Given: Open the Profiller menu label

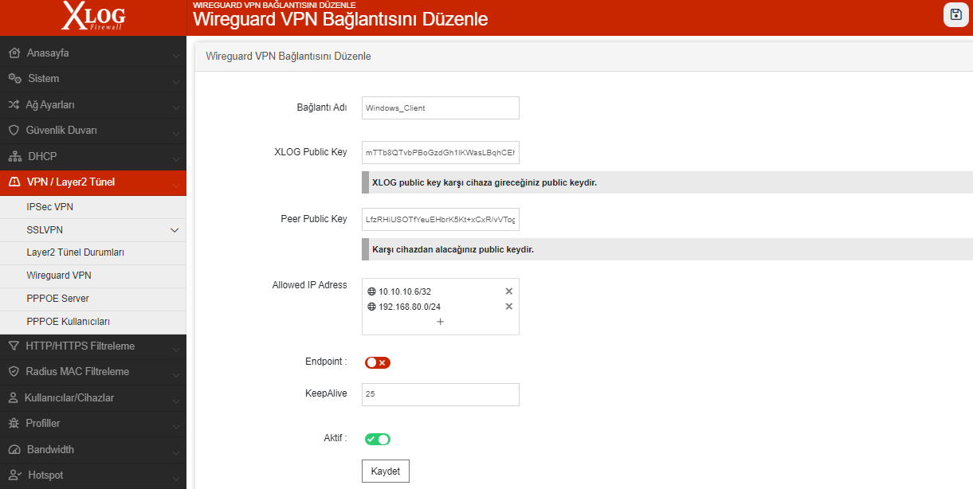Looking at the screenshot, I should pyautogui.click(x=43, y=423).
